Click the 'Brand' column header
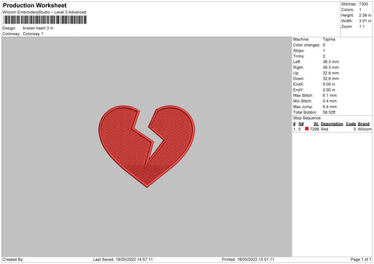 click(364, 124)
